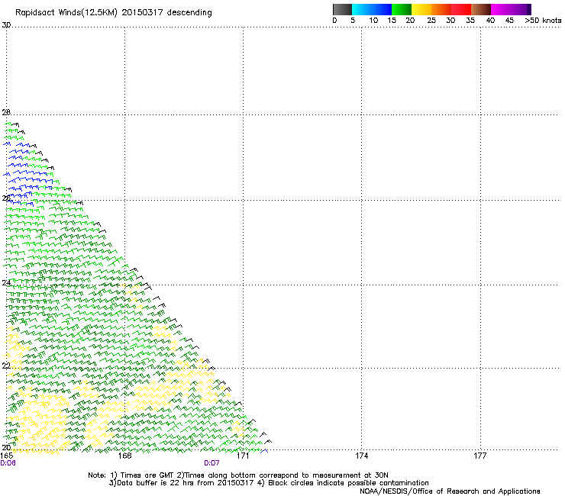Click the '25' legend scale label
Screen dimensions: 565x496
431,21
